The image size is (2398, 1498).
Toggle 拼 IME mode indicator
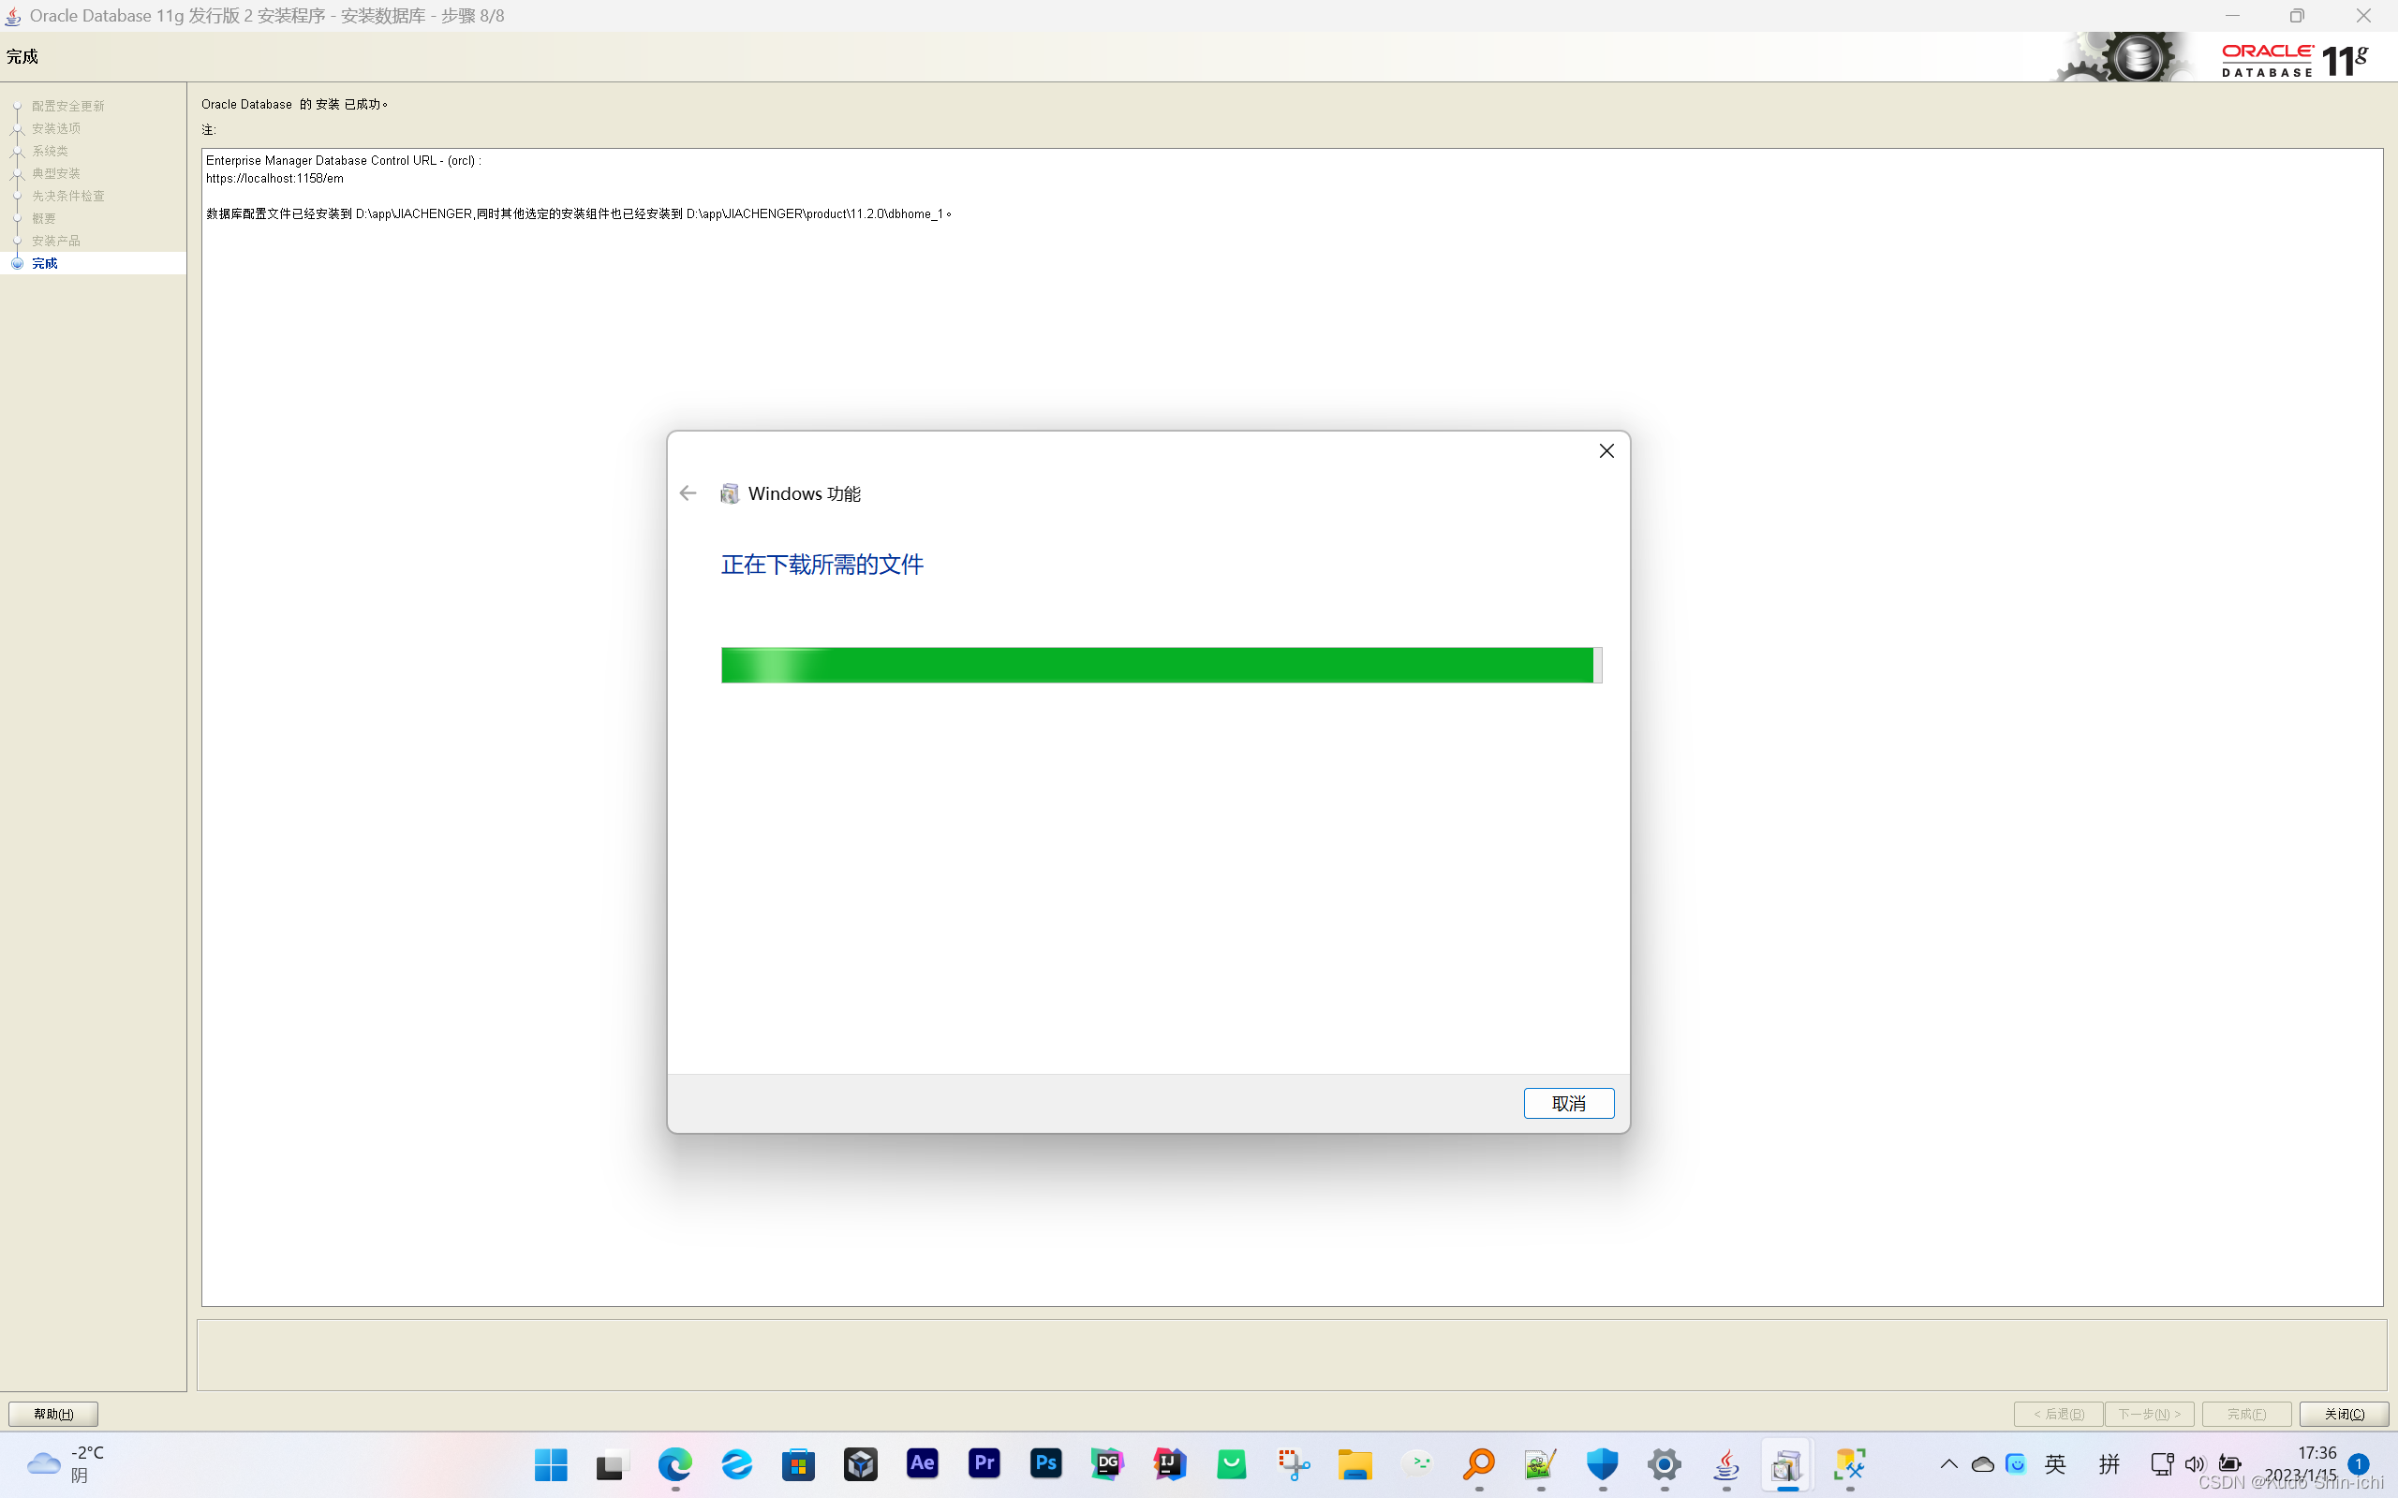click(x=2109, y=1463)
